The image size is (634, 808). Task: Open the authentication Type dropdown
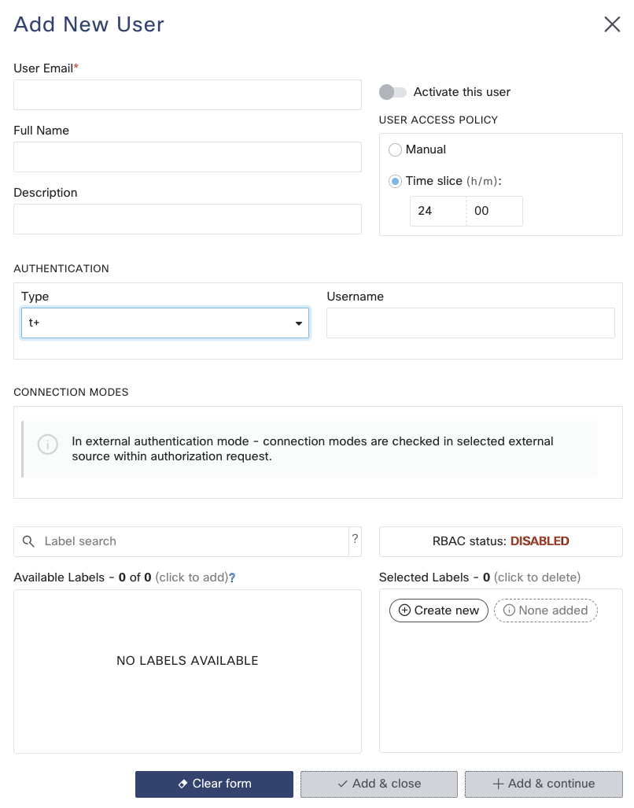[165, 323]
